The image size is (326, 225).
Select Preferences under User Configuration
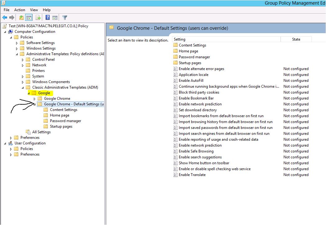[30, 154]
